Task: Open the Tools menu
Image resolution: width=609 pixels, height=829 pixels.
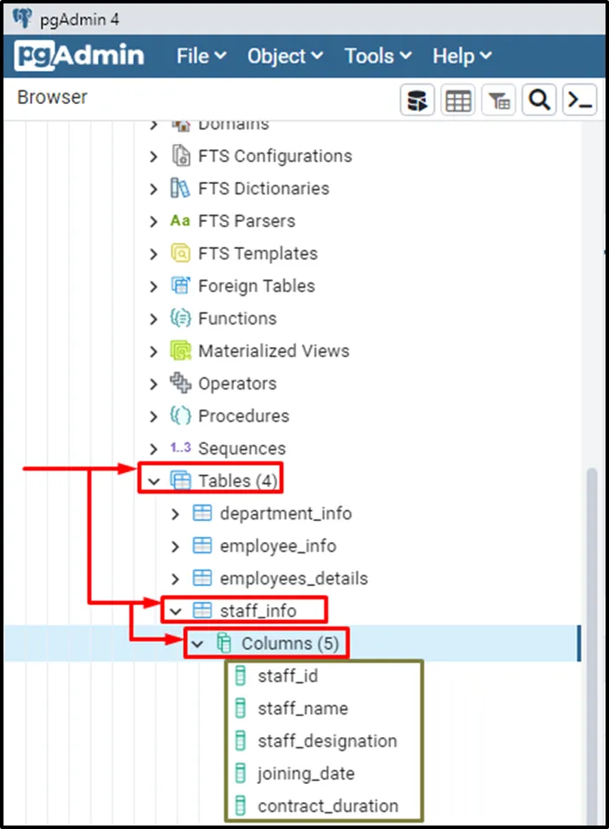Action: [376, 56]
